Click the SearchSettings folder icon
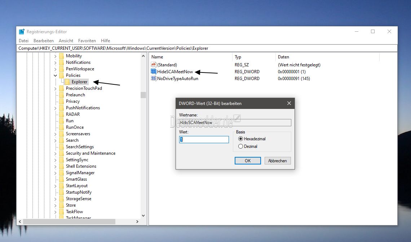The height and width of the screenshot is (242, 411). (61, 147)
